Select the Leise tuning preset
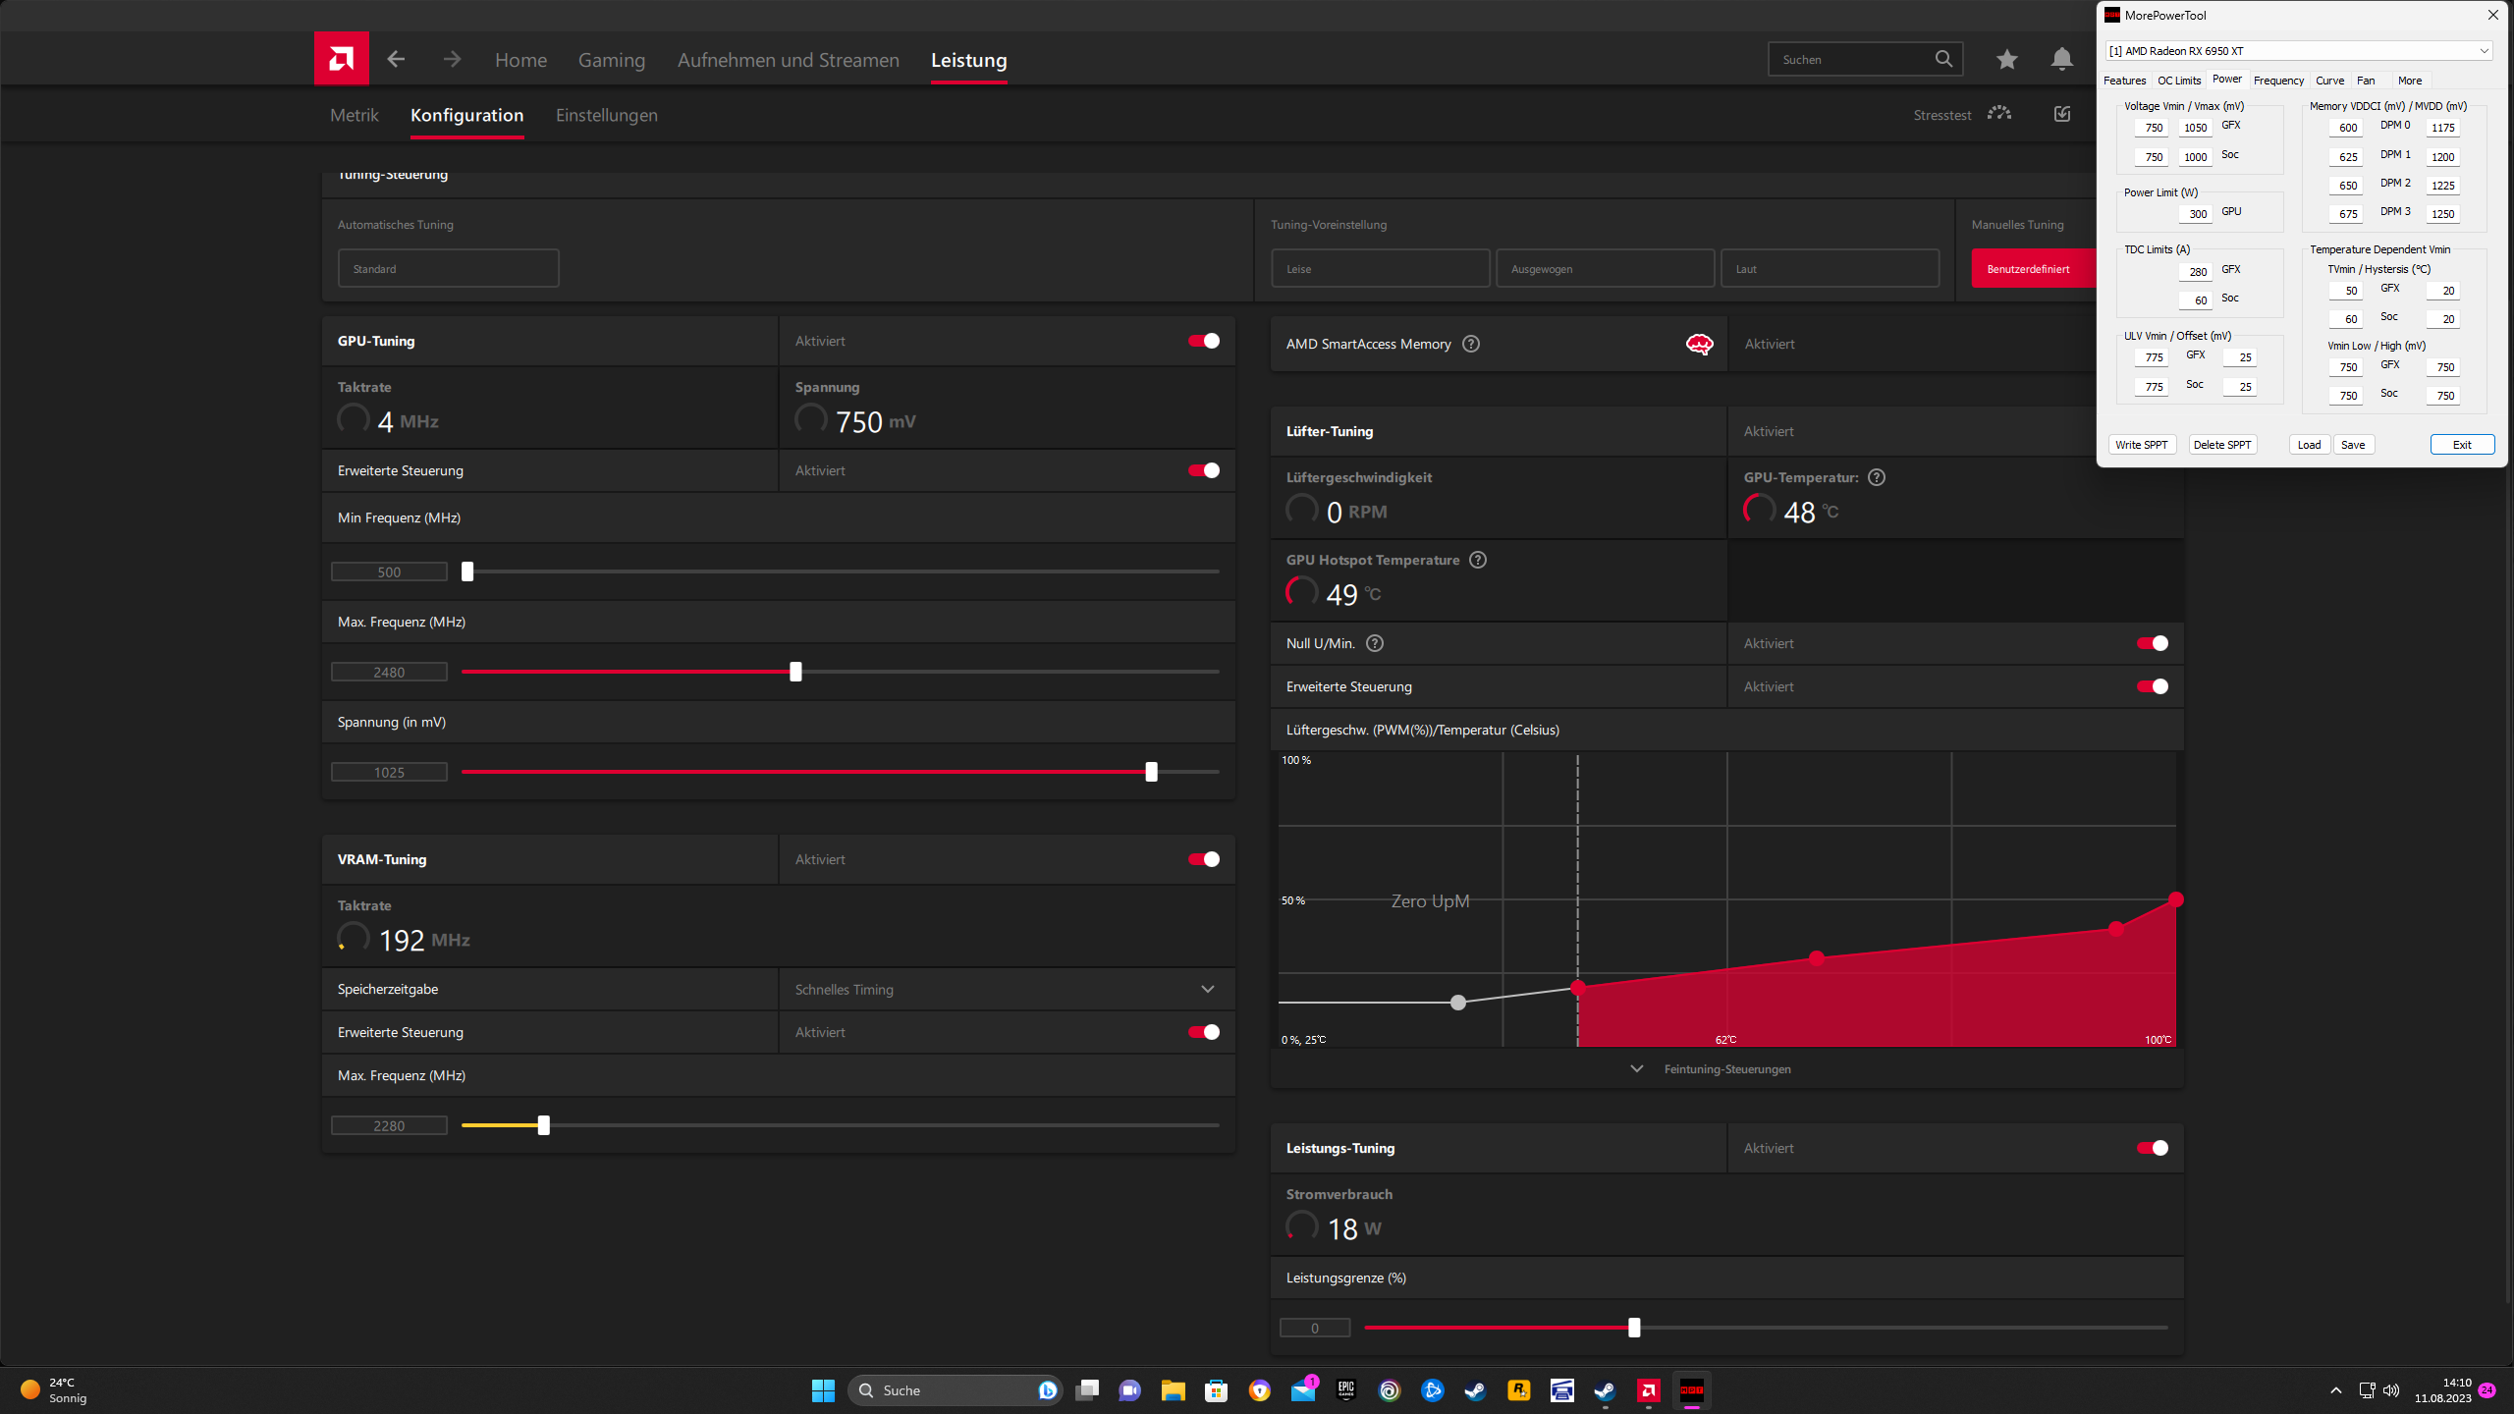The height and width of the screenshot is (1414, 2514). (1380, 268)
